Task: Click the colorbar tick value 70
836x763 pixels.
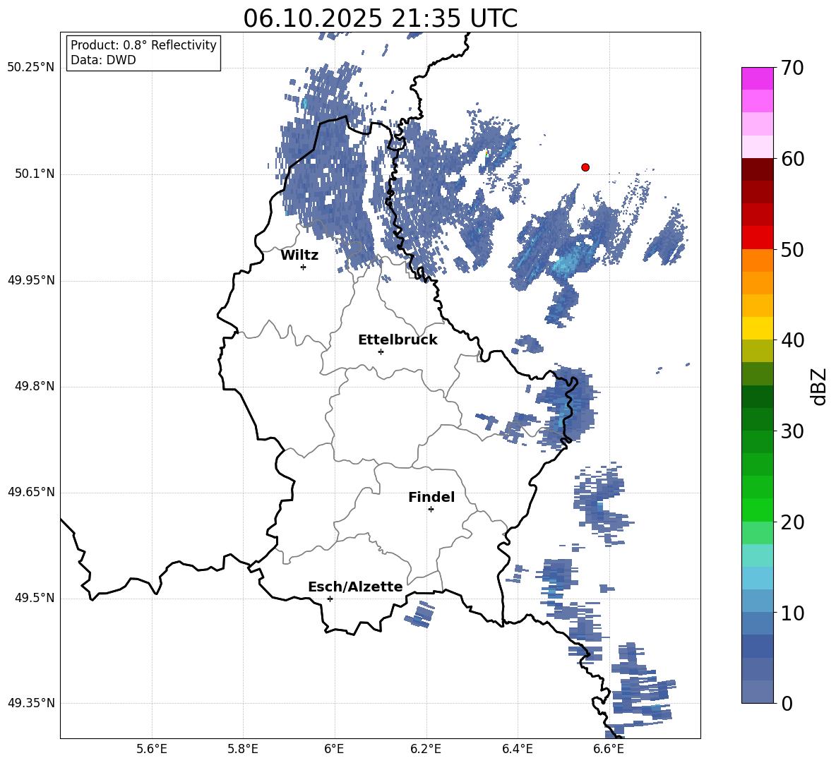Action: pyautogui.click(x=792, y=68)
